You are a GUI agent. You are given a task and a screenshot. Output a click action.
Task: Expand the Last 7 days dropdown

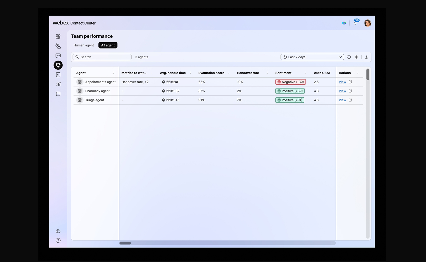click(312, 57)
